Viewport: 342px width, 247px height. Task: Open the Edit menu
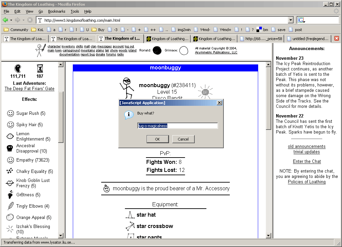(17, 11)
